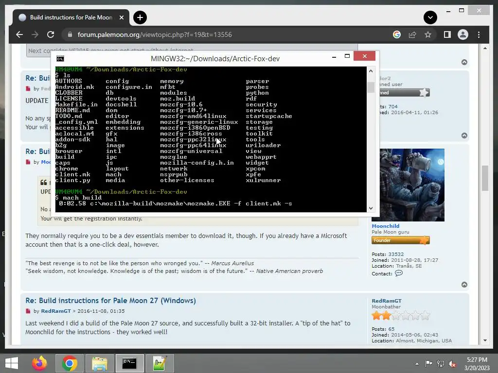Click the MINGW32 terminal scrollbar down arrow
The height and width of the screenshot is (373, 498).
[371, 208]
